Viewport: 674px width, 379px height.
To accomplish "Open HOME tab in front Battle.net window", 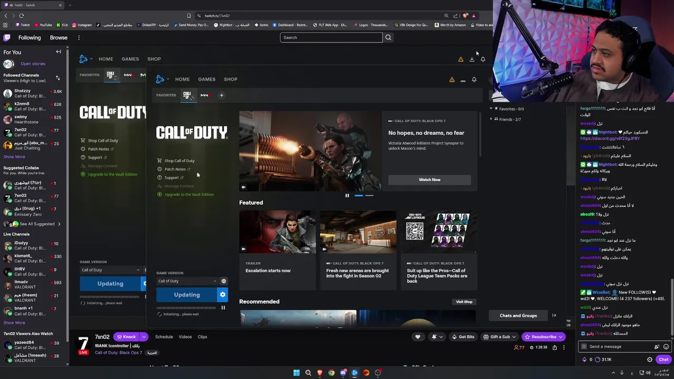I will (182, 79).
